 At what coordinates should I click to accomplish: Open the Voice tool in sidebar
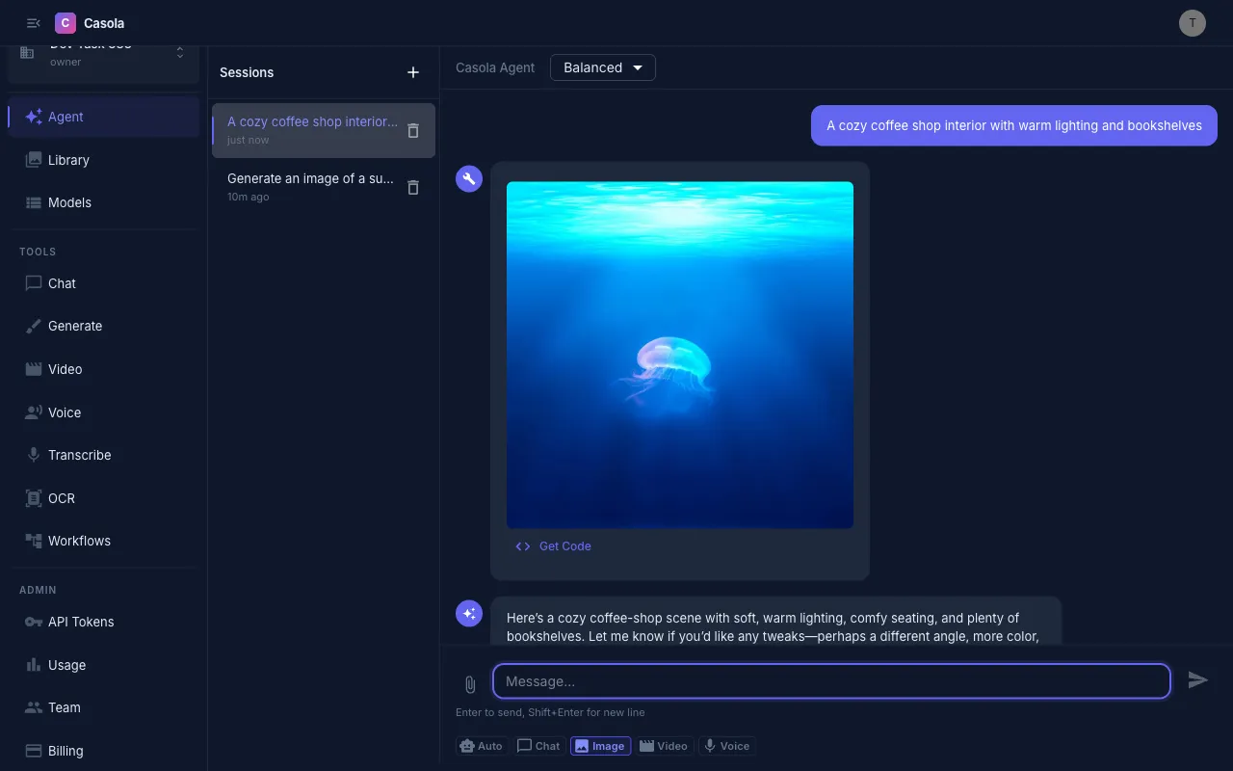tap(64, 412)
